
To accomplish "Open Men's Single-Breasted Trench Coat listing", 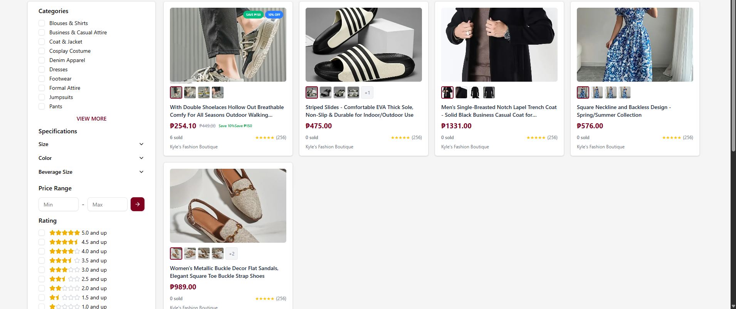I will coord(499,111).
